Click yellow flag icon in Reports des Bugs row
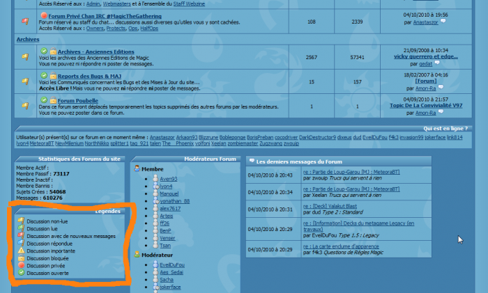Screen dimensions: 488x293 point(25,81)
